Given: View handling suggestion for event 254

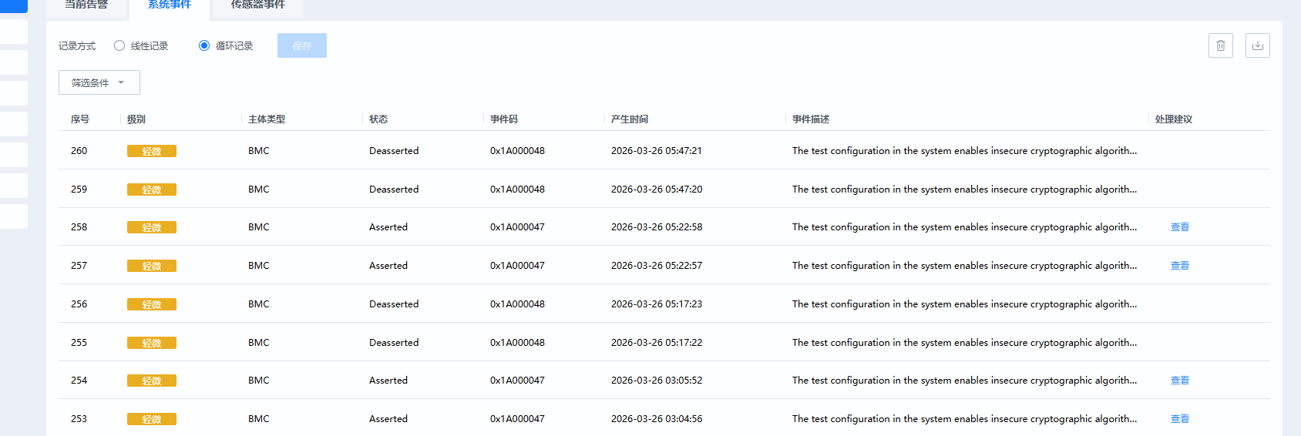Looking at the screenshot, I should (x=1179, y=381).
